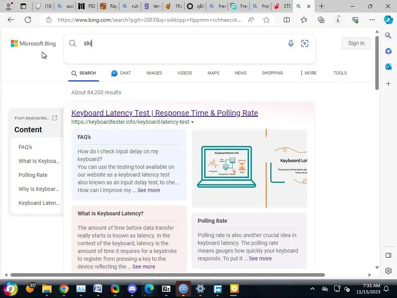Toggle sidebar layout icon above the gear

pyautogui.click(x=388, y=255)
